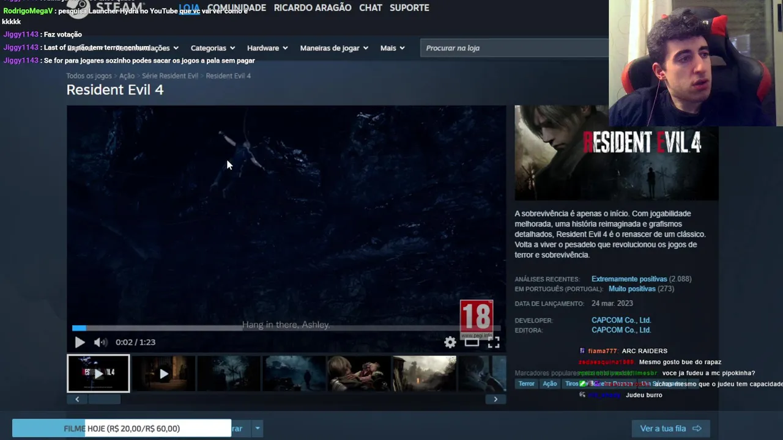
Task: Open the dark forest screenshot thumbnail
Action: click(229, 373)
